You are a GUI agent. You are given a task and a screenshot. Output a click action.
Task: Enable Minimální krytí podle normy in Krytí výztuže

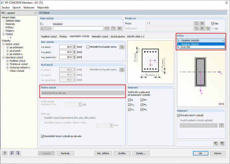[88, 47]
